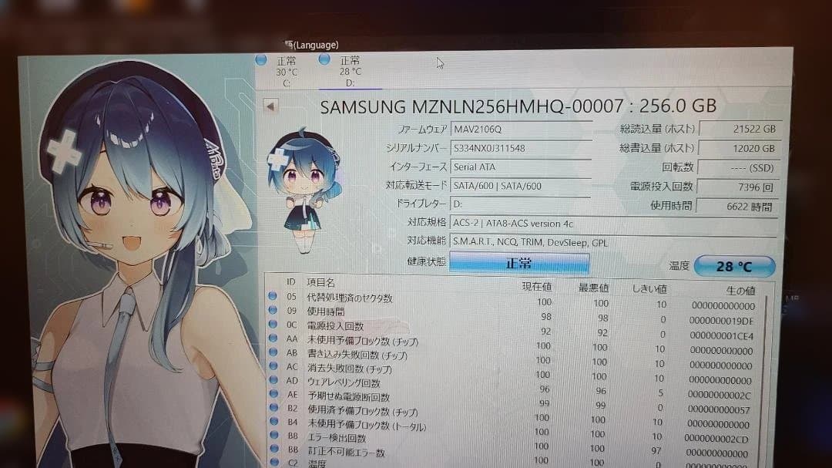Viewport: 832px width, 468px height.
Task: Click the chibi character beside disk info
Action: 303,189
